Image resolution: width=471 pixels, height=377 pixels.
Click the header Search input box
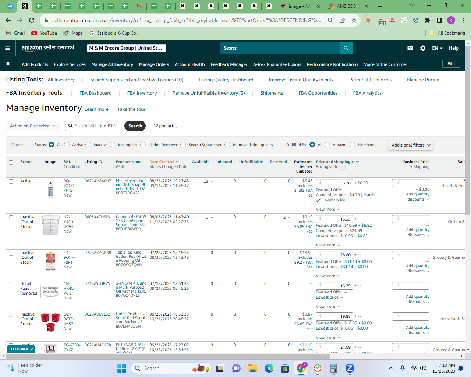(x=280, y=48)
